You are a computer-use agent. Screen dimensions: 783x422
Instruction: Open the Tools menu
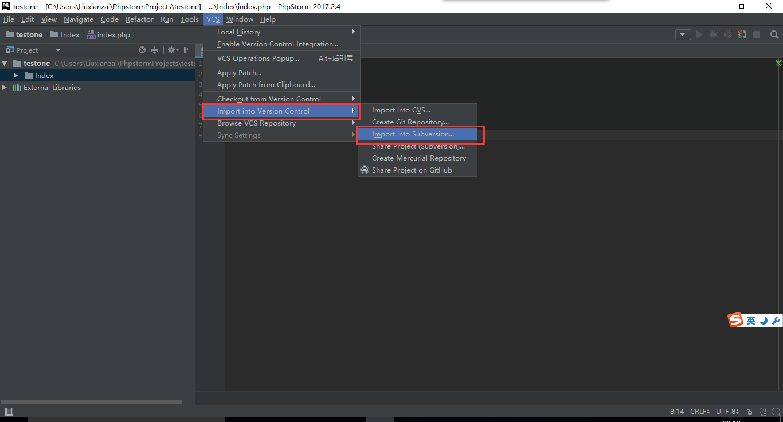click(x=190, y=19)
